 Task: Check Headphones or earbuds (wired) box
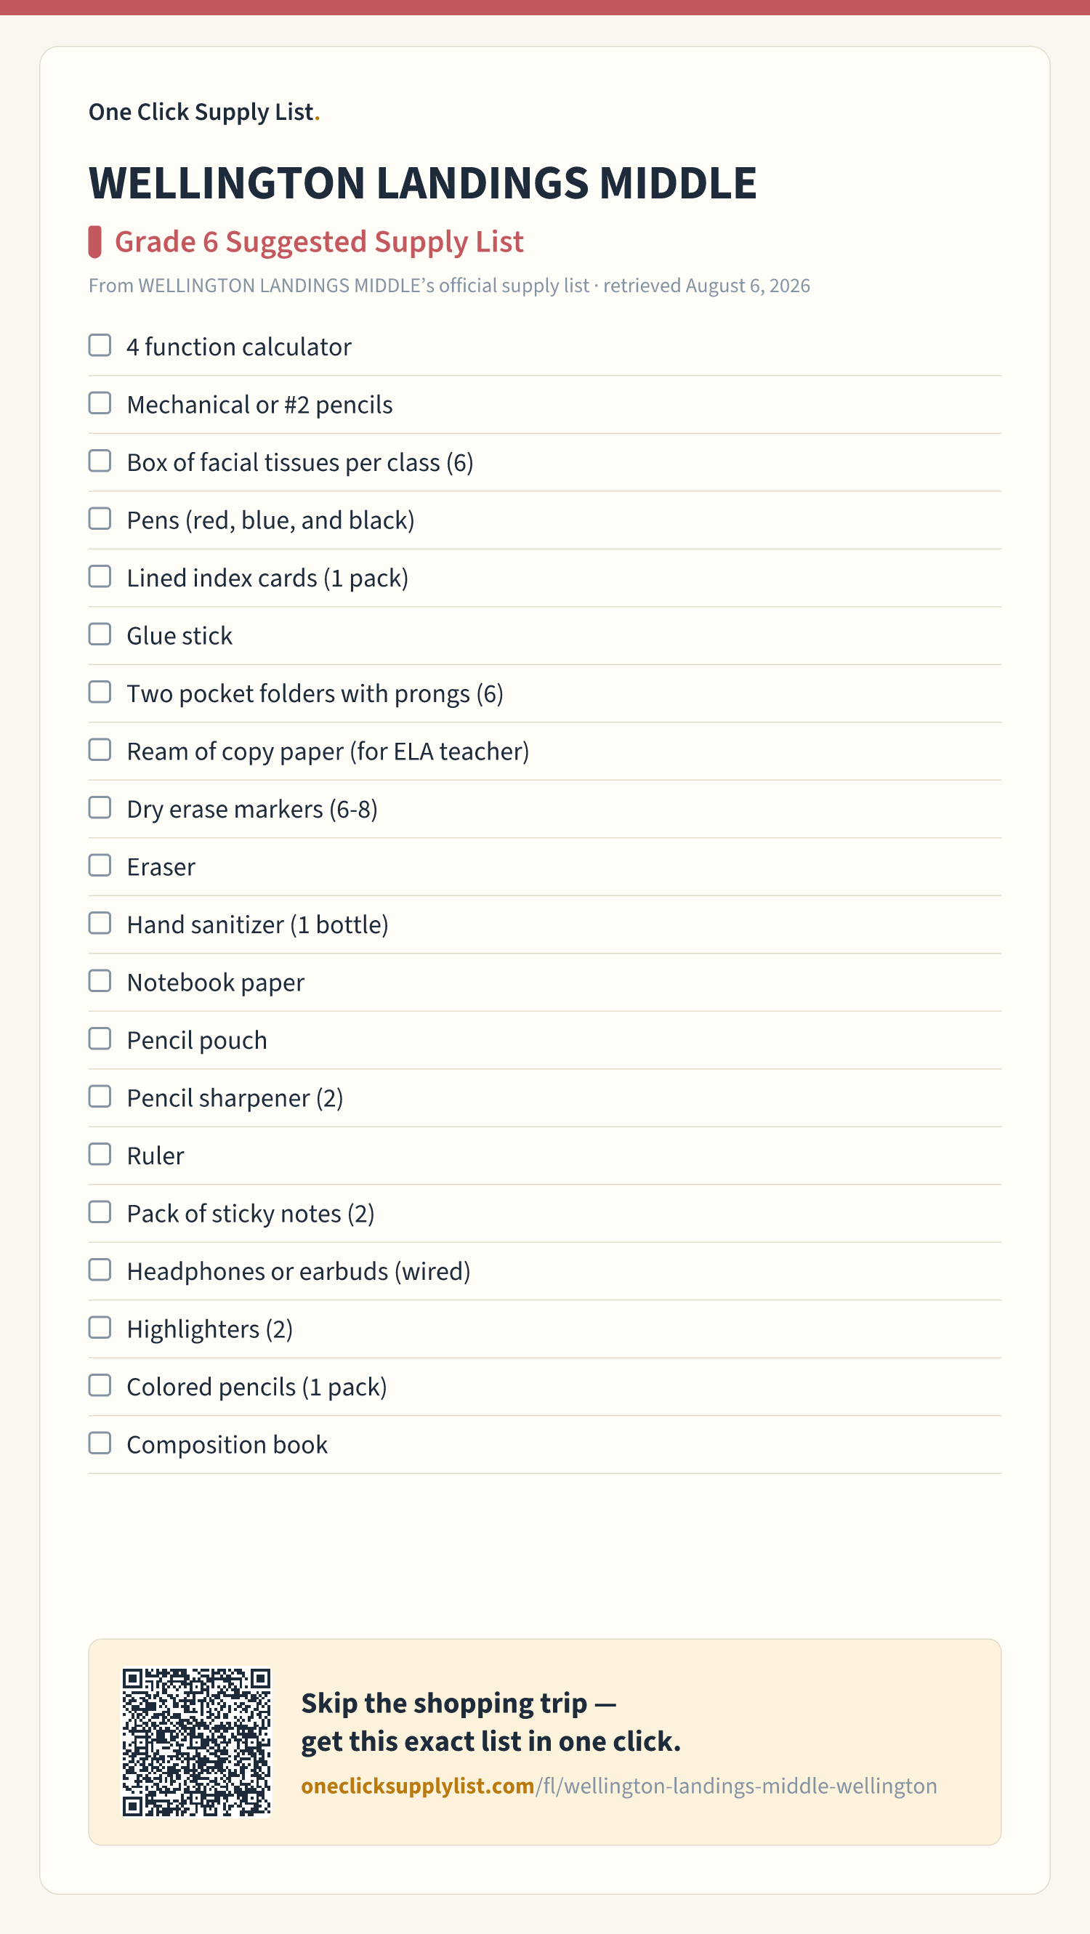coord(100,1270)
